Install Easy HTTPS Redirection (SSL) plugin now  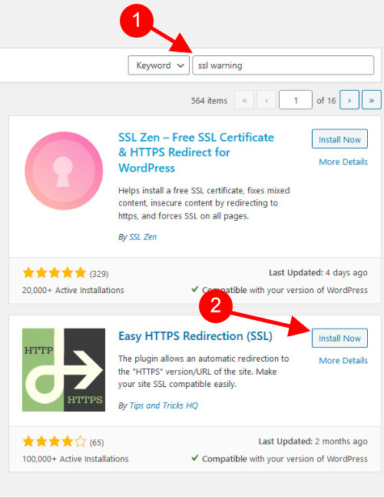pos(339,338)
